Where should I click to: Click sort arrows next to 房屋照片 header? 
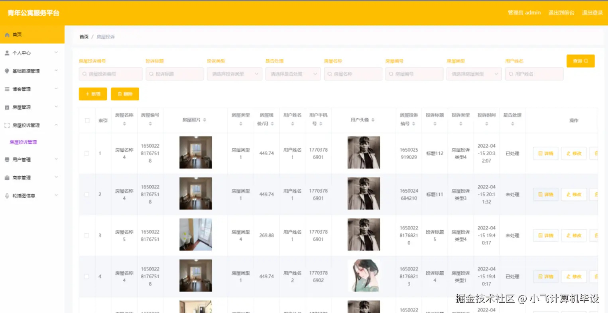coord(205,120)
